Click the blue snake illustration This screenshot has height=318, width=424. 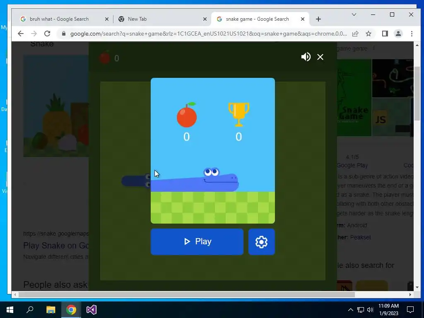click(195, 180)
